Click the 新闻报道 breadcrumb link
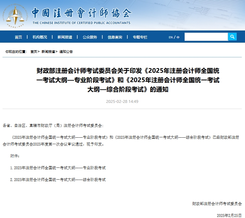 (x=48, y=52)
